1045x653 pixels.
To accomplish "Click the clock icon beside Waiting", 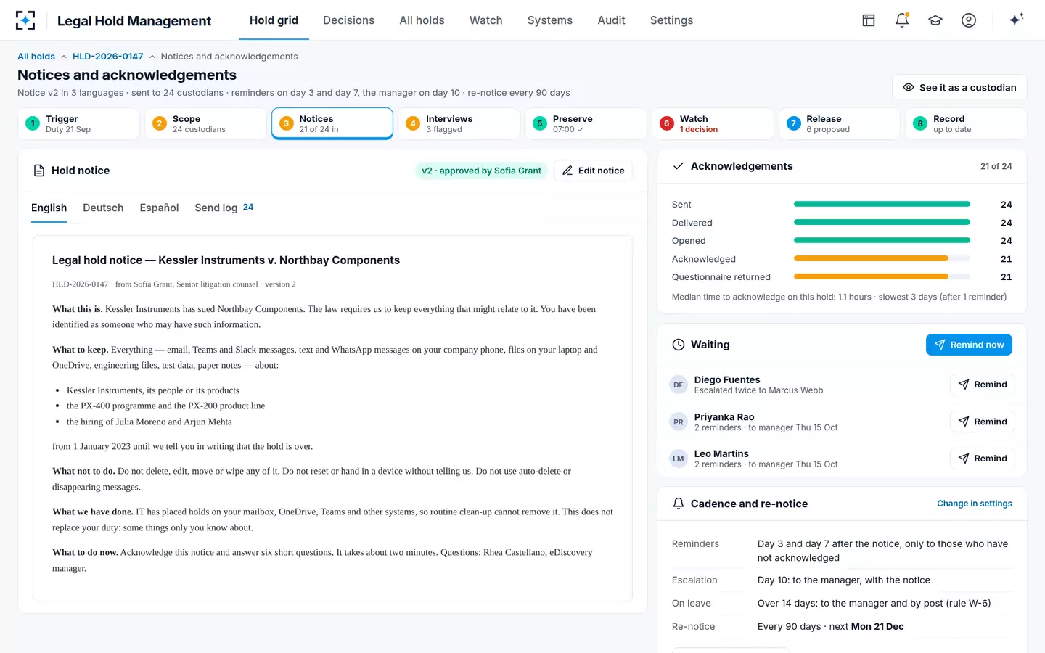I will [x=679, y=345].
